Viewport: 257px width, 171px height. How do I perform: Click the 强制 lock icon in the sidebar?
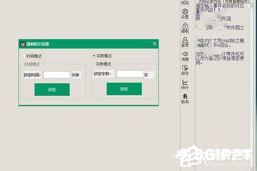click(185, 28)
